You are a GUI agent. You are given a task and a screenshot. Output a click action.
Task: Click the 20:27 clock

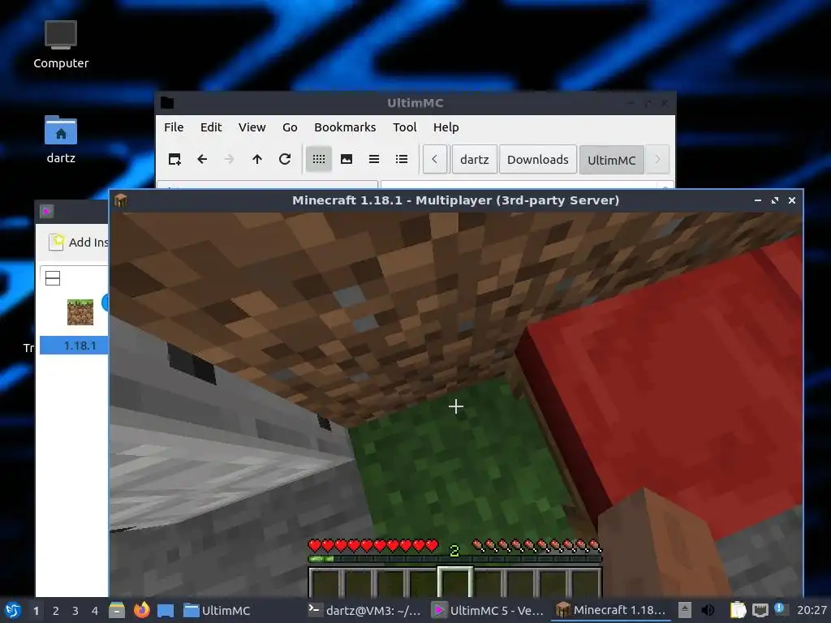pos(812,610)
